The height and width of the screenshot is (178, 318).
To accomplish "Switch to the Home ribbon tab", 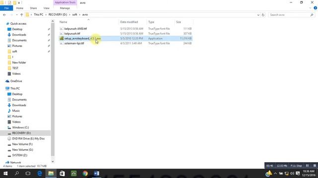I will pos(20,8).
